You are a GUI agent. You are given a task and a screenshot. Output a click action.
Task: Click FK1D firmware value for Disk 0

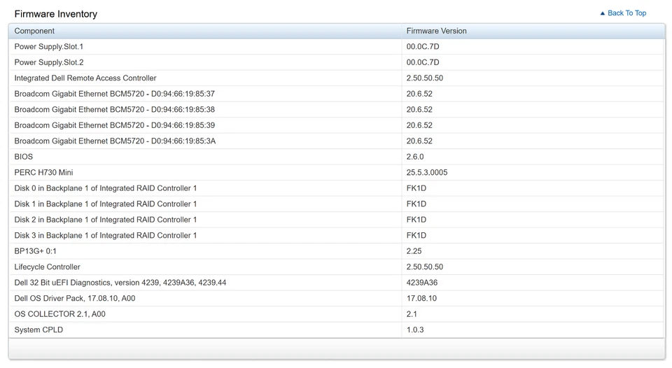click(416, 188)
